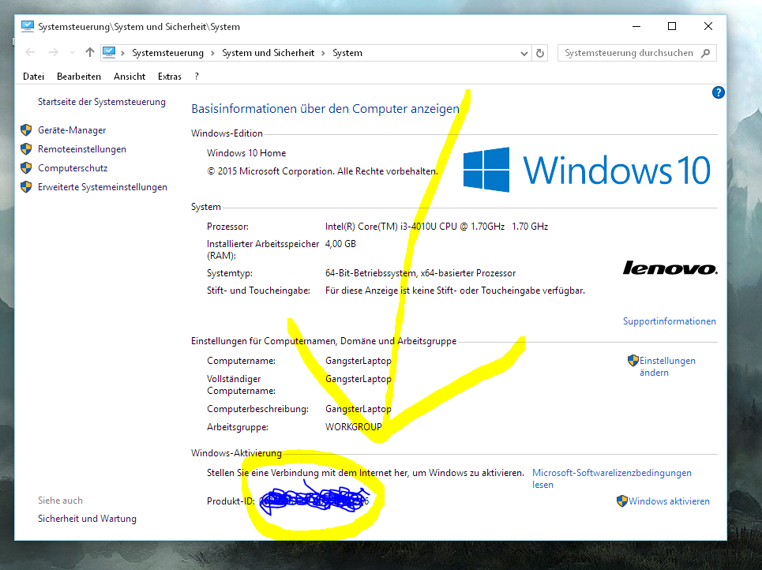Click shield icon beside Remoteeinstellungen

(26, 149)
